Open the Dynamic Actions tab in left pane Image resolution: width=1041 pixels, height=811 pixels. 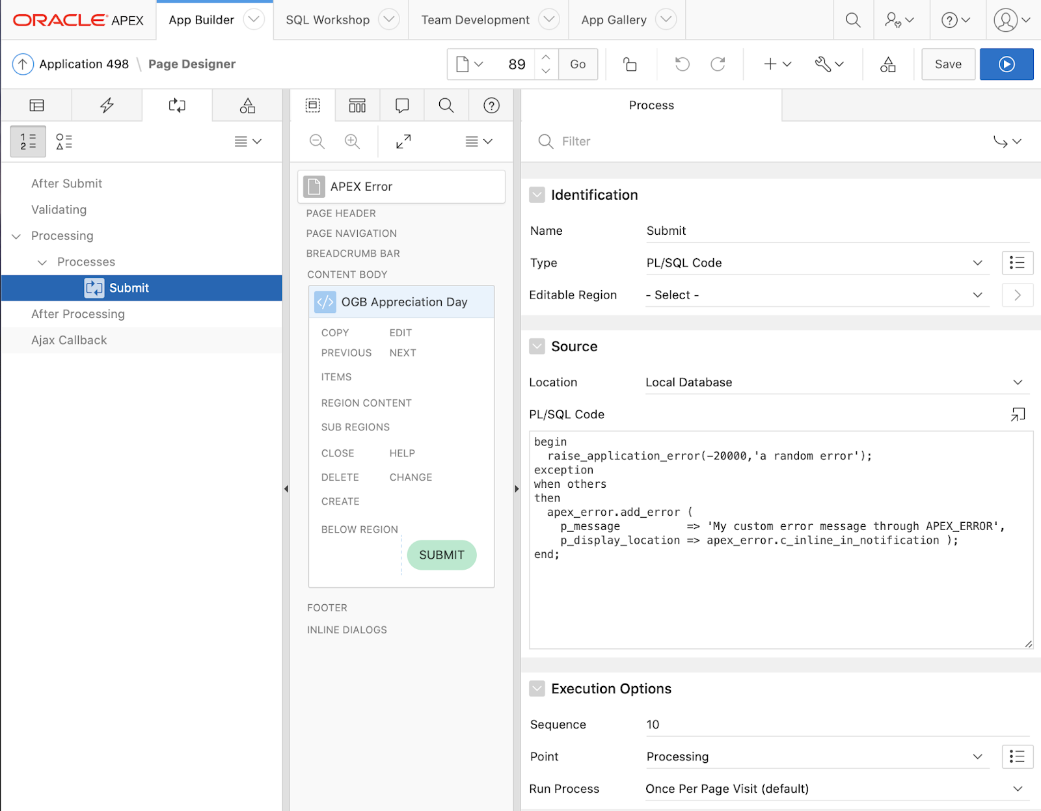(x=107, y=105)
